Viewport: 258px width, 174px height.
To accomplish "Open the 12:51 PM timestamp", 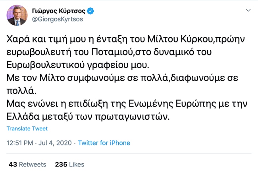I will pyautogui.click(x=21, y=143).
